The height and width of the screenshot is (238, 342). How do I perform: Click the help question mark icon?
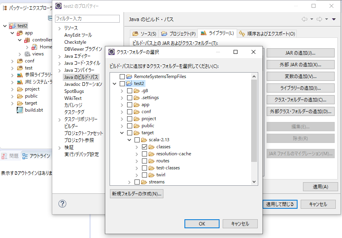[62, 204]
